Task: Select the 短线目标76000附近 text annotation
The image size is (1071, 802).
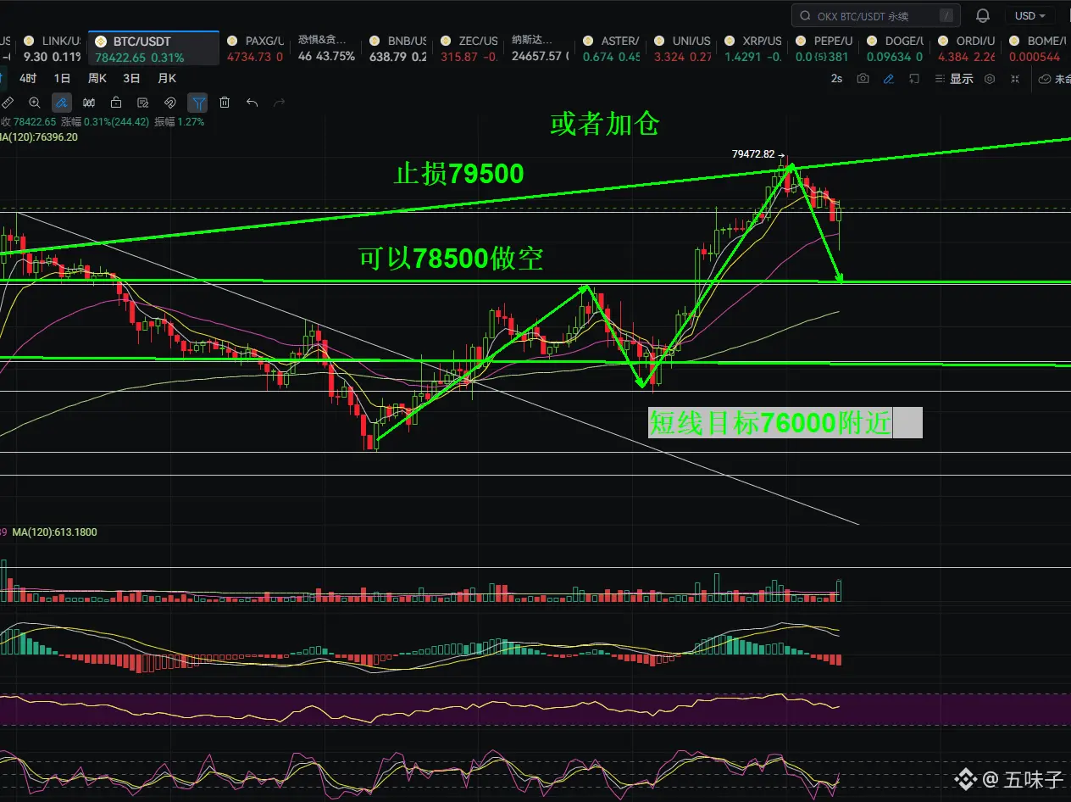Action: (770, 422)
